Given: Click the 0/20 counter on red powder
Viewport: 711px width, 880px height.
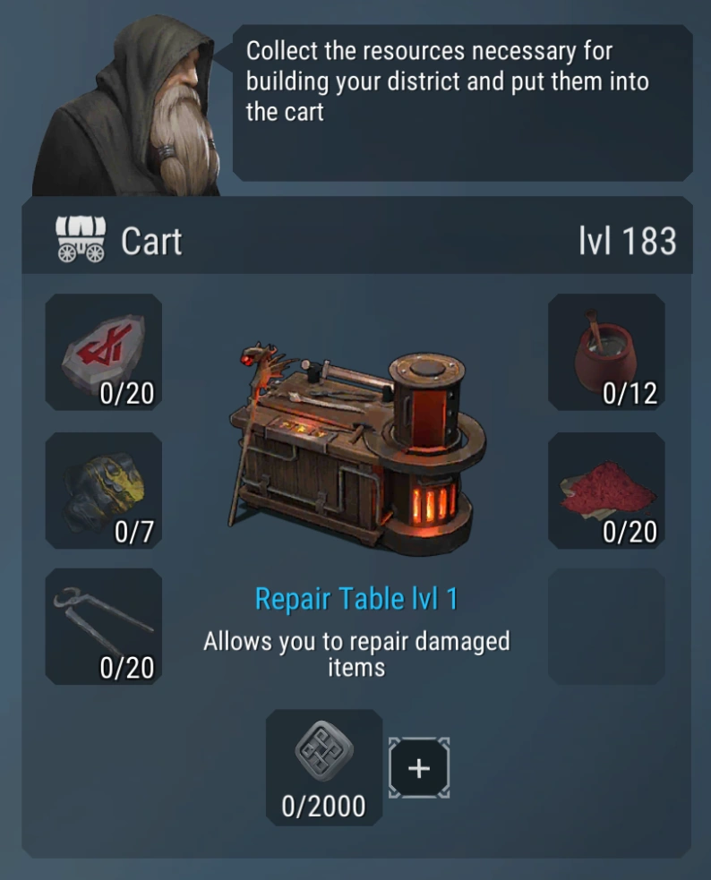Looking at the screenshot, I should click(630, 532).
